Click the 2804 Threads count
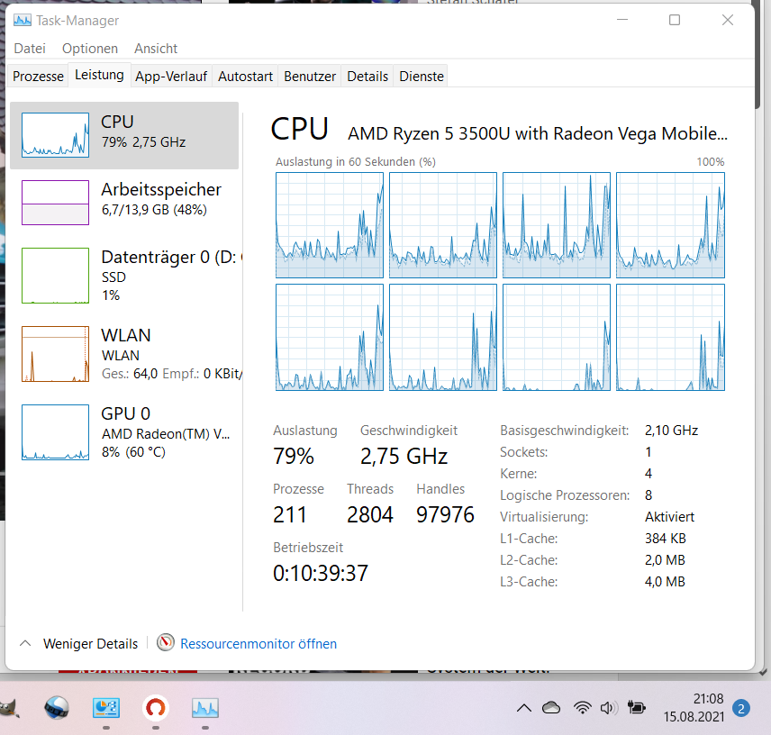This screenshot has width=771, height=735. click(370, 514)
